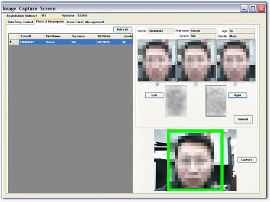The width and height of the screenshot is (270, 202).
Task: Click the middle captured photo thumbnail
Action: (197, 60)
